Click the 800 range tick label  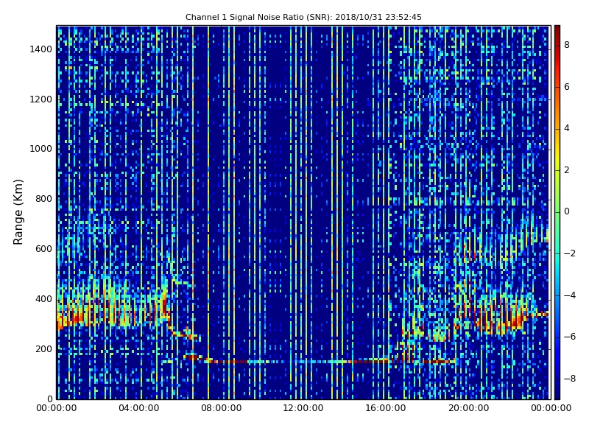(43, 199)
